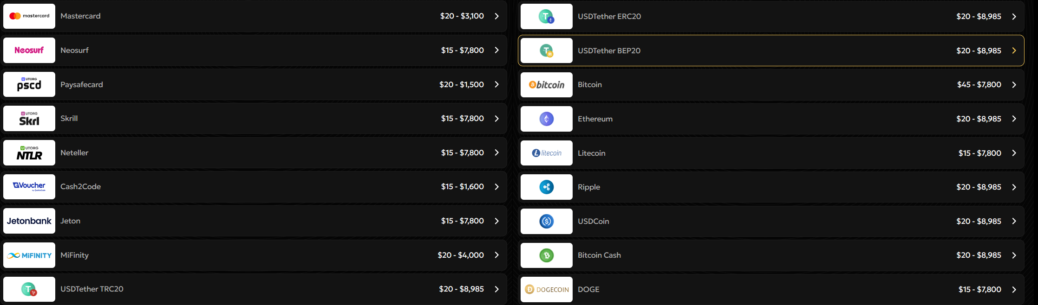Select USDTether ERC20 deposit range $20 - $8,985
The width and height of the screenshot is (1038, 305).
pos(979,16)
